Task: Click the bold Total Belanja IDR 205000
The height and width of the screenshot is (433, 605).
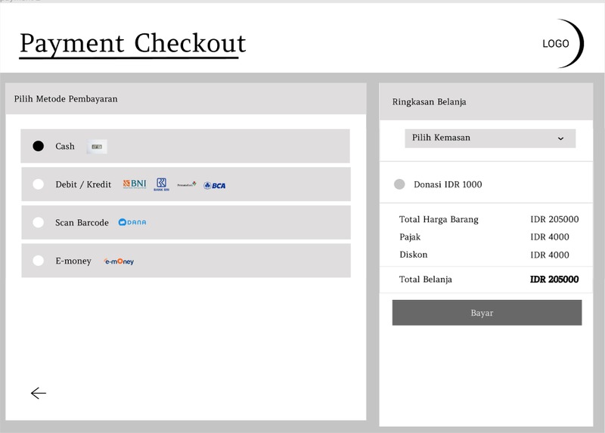Action: click(x=554, y=280)
